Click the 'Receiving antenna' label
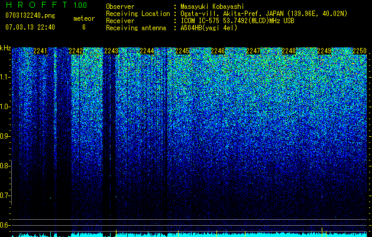This screenshot has width=372, height=237. coord(136,28)
